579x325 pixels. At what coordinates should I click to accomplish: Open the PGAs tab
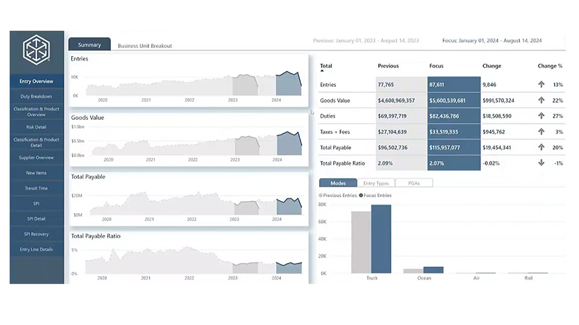coord(414,183)
